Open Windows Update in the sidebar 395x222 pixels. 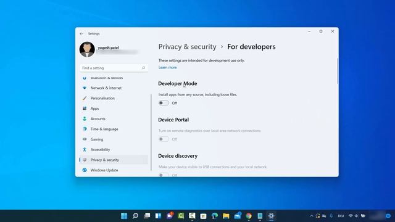pyautogui.click(x=114, y=170)
